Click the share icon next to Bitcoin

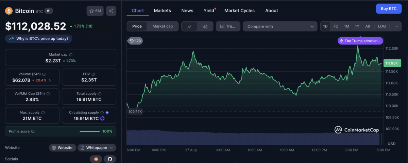click(111, 11)
